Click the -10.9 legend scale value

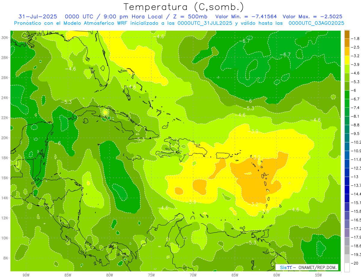[x=356, y=151]
